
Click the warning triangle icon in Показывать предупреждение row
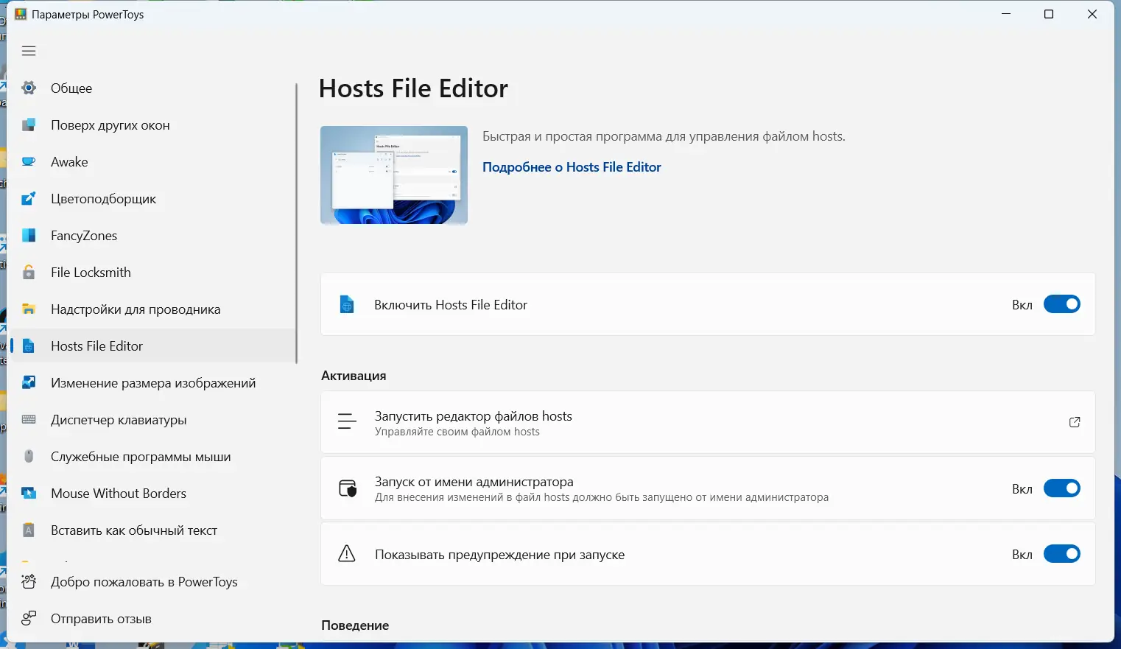(347, 554)
